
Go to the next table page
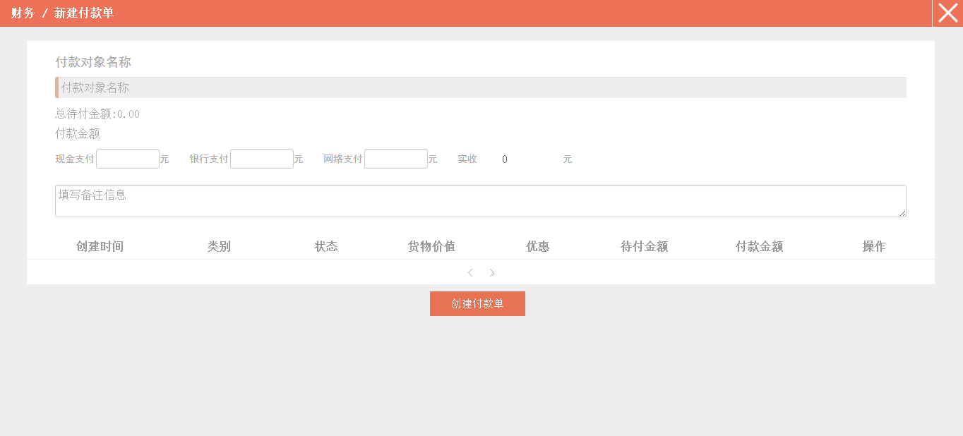492,272
